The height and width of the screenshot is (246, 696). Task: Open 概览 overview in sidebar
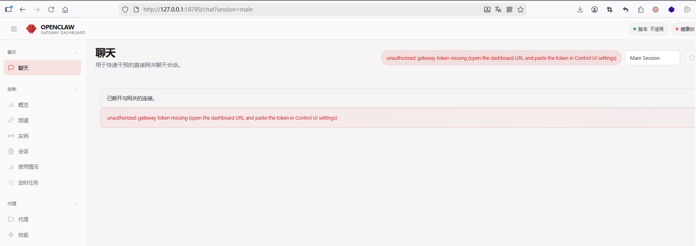[x=23, y=105]
